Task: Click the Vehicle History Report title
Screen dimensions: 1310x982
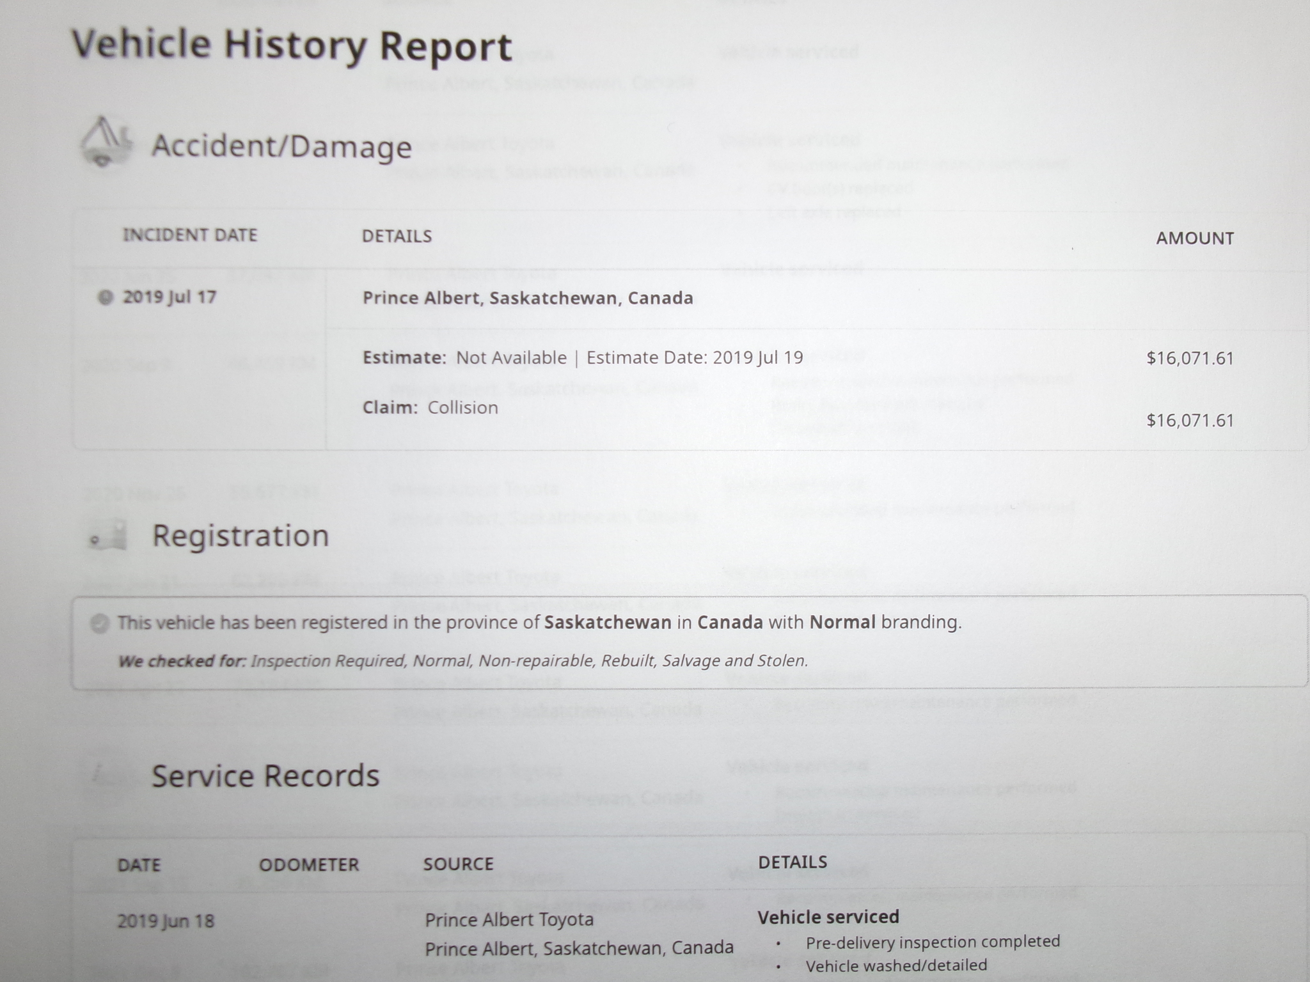Action: pos(292,47)
